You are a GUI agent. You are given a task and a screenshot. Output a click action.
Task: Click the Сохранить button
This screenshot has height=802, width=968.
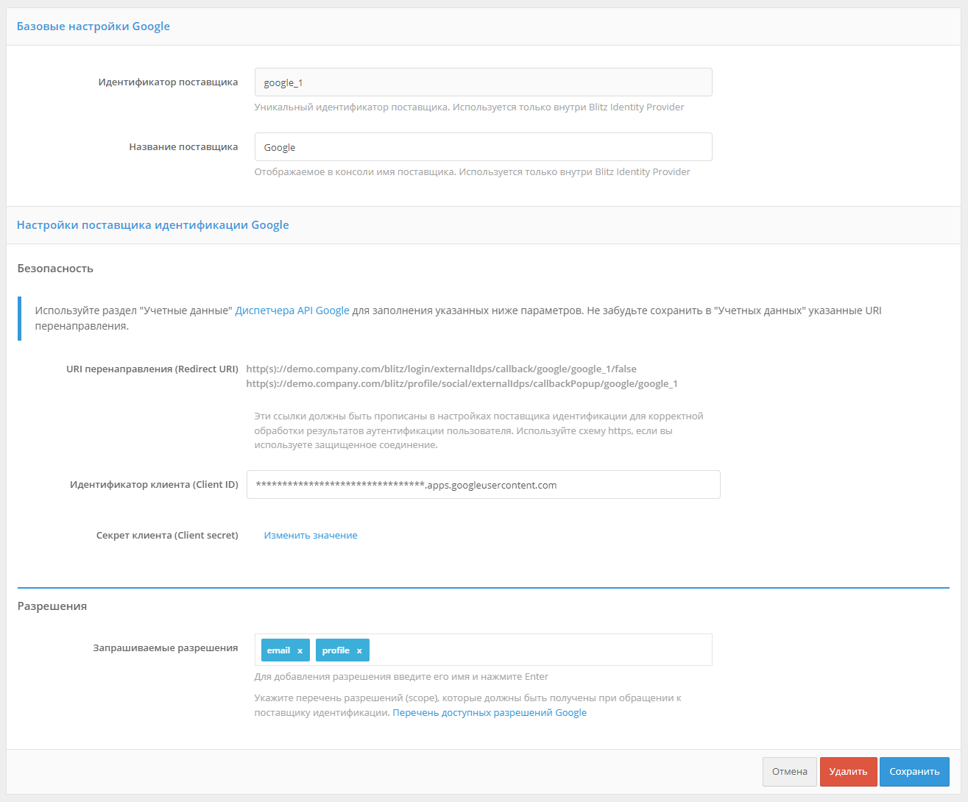[914, 772]
